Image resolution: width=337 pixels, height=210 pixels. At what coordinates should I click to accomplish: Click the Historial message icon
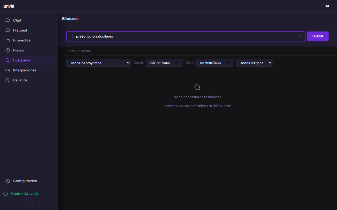8,30
